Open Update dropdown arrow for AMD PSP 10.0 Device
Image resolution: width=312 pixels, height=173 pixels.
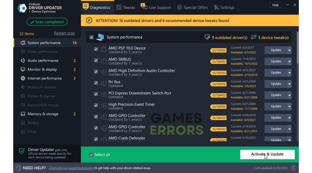(x=289, y=50)
